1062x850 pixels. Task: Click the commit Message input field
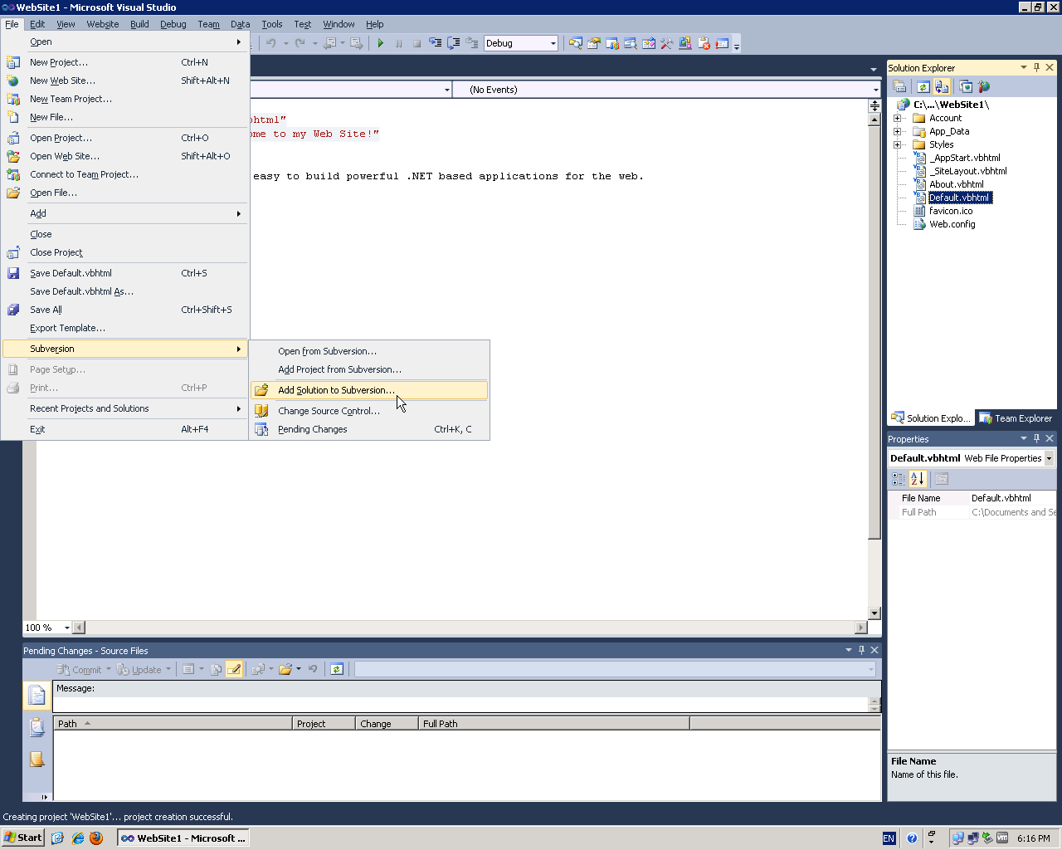pyautogui.click(x=460, y=705)
